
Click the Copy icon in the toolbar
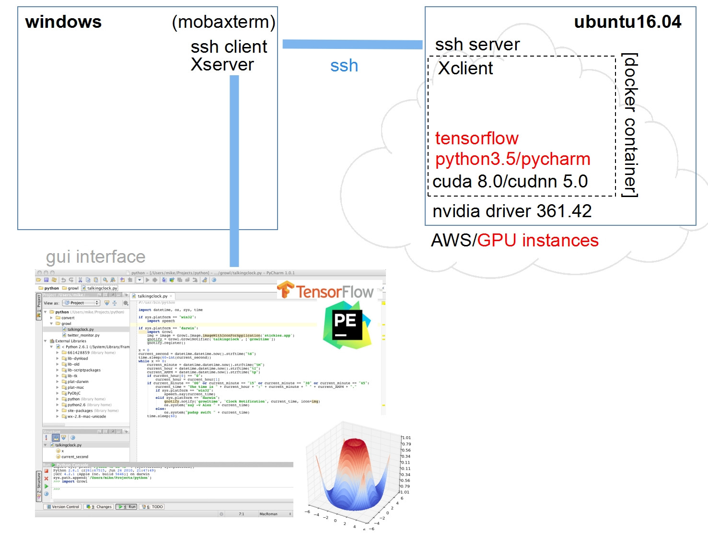point(88,280)
